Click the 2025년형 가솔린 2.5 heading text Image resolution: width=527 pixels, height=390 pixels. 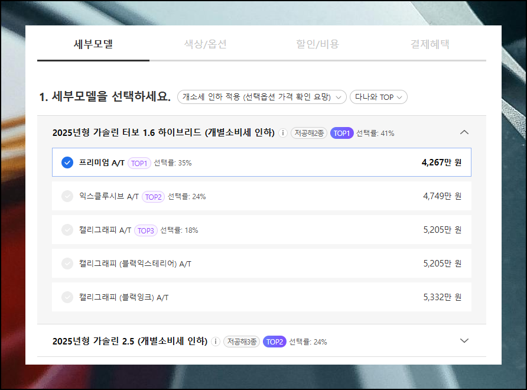[x=130, y=341]
